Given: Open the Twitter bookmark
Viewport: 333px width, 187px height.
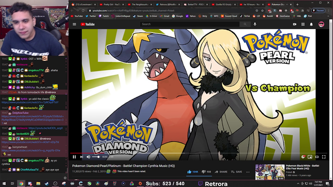Looking at the screenshot, I should point(91,16).
